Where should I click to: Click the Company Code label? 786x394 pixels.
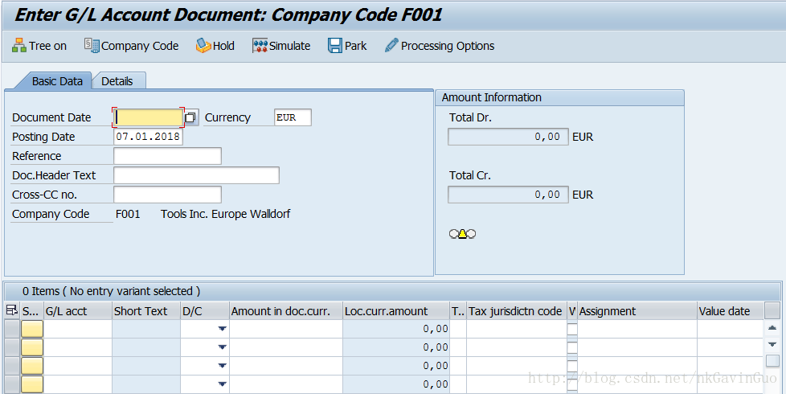[51, 214]
